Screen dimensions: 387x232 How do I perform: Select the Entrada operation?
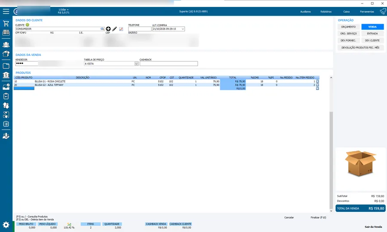(372, 34)
